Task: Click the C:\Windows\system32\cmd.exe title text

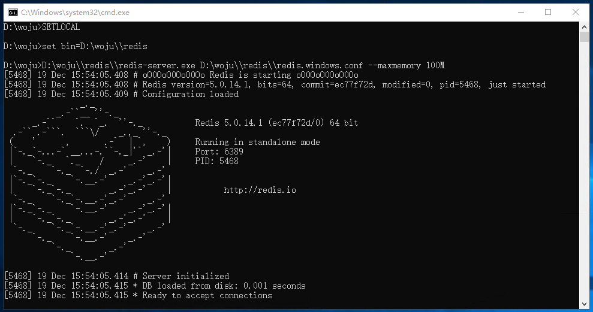Action: click(x=75, y=12)
